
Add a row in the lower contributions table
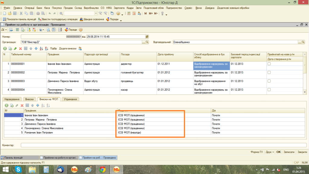7,105
